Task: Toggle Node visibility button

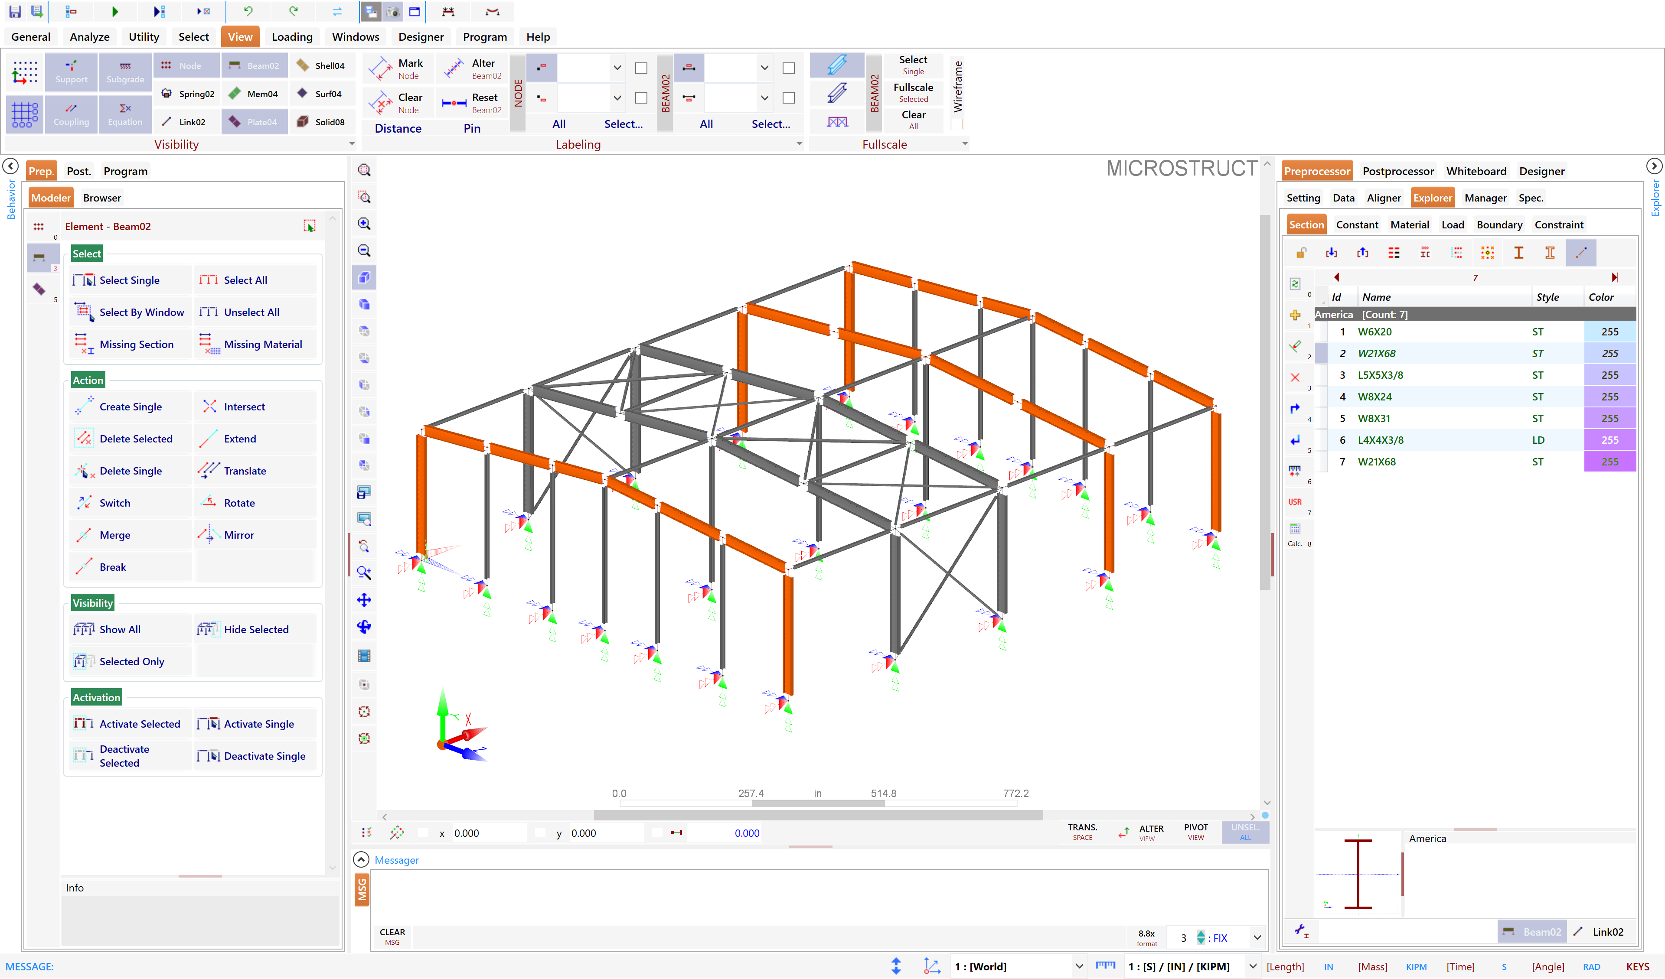Action: coord(187,65)
